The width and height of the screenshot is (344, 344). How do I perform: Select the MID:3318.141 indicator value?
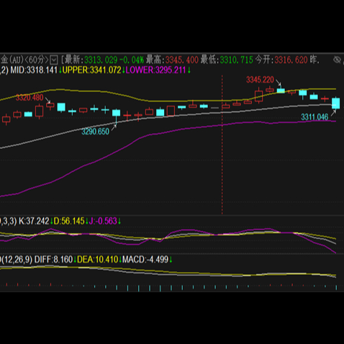pos(34,71)
